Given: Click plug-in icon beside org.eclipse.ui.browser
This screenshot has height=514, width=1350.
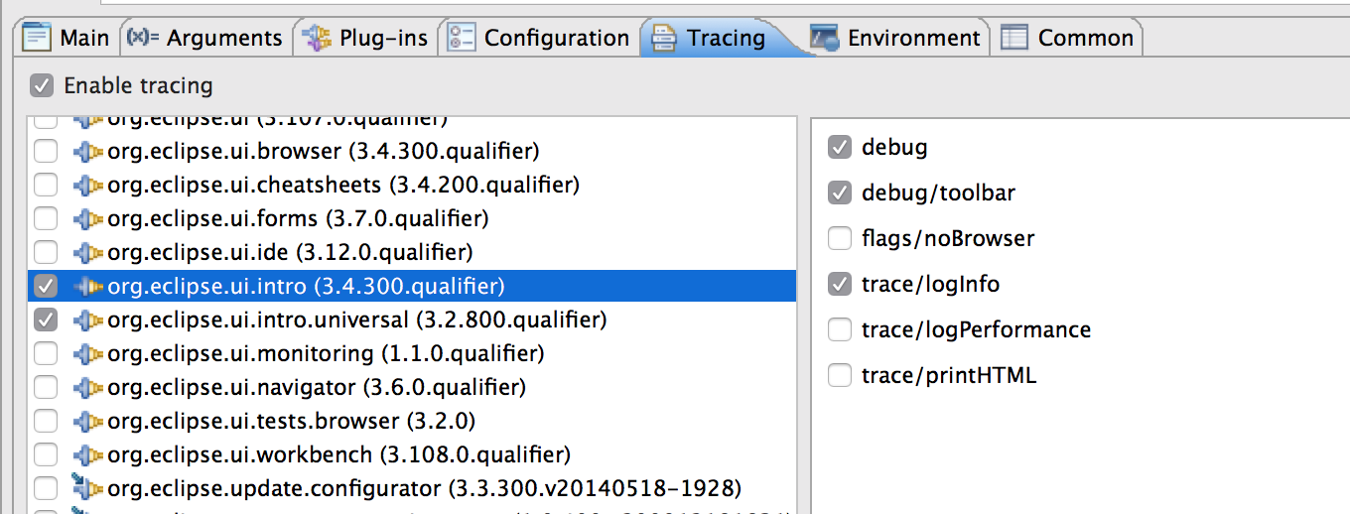Looking at the screenshot, I should tap(88, 153).
